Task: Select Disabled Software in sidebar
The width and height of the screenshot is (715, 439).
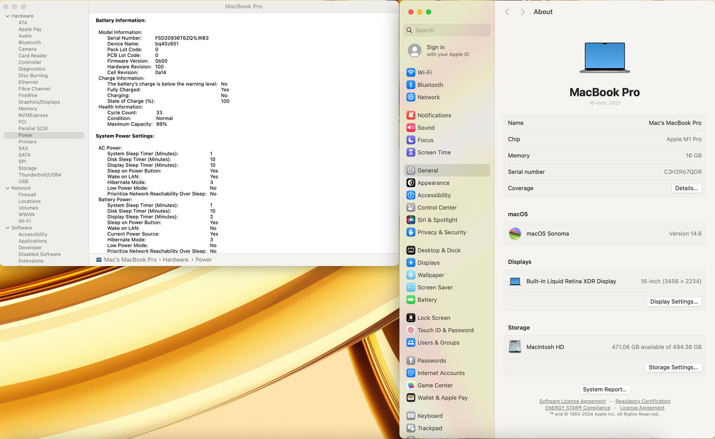Action: point(40,255)
